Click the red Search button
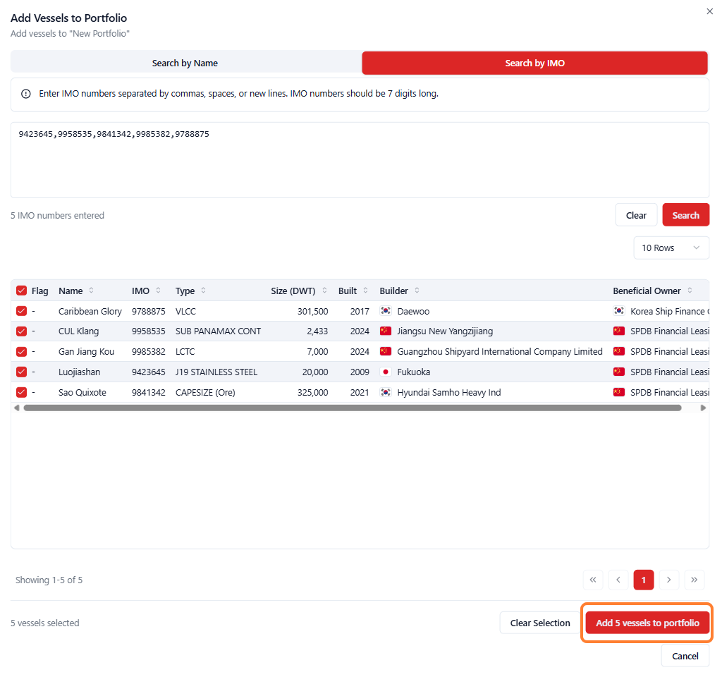Image resolution: width=722 pixels, height=677 pixels. pyautogui.click(x=685, y=215)
